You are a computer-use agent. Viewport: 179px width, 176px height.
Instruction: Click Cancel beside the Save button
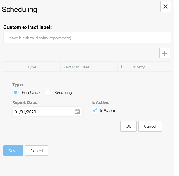point(37,151)
